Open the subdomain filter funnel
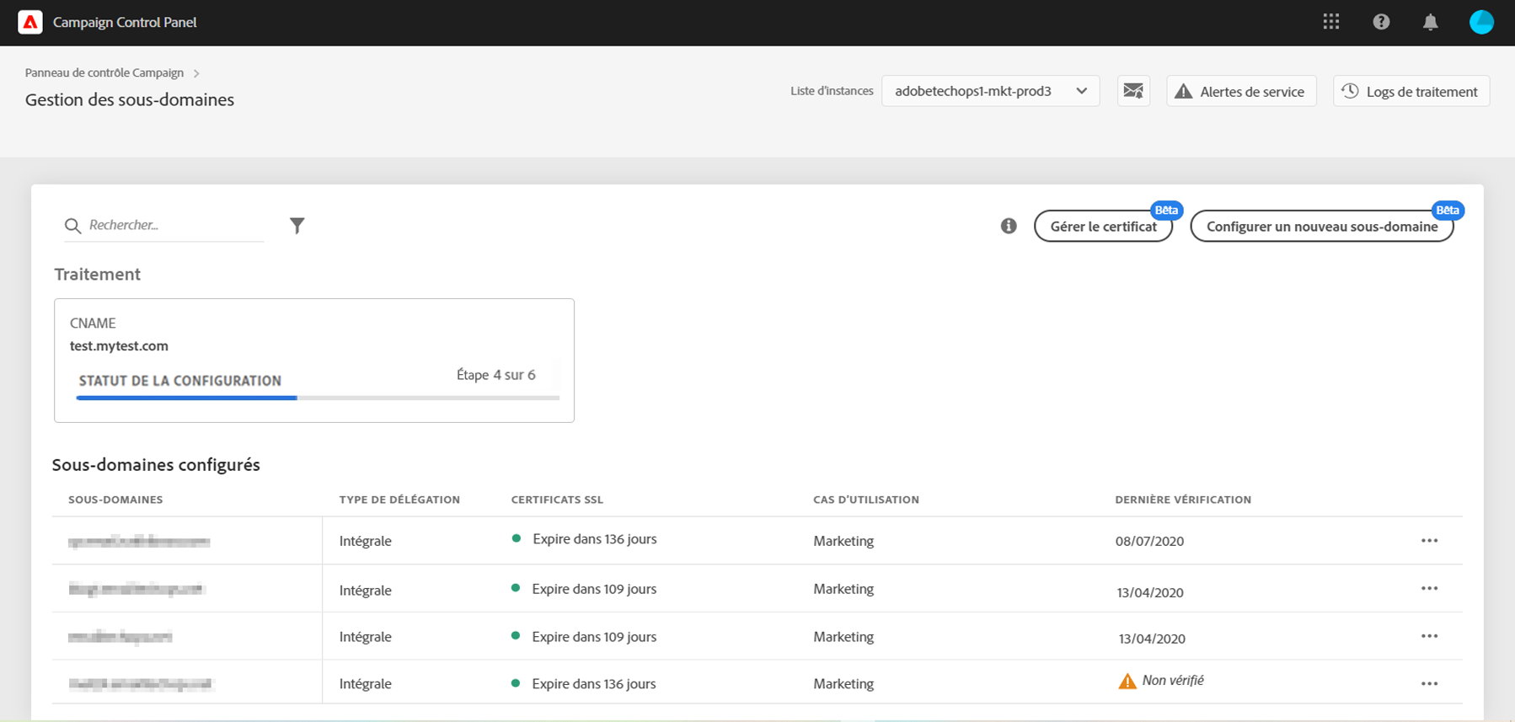 297,226
